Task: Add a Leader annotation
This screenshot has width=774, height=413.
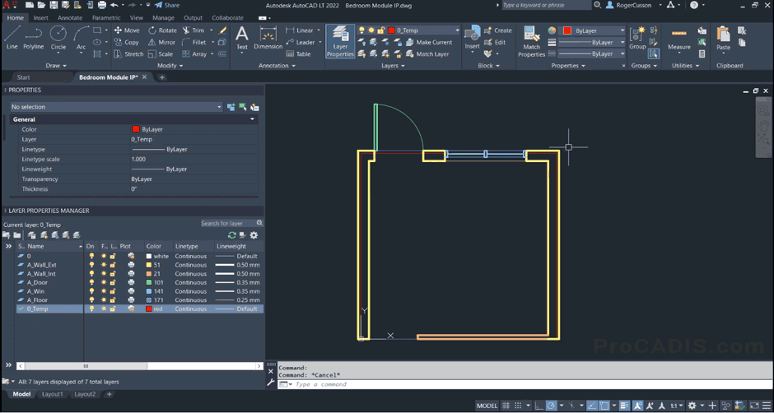Action: [x=300, y=43]
